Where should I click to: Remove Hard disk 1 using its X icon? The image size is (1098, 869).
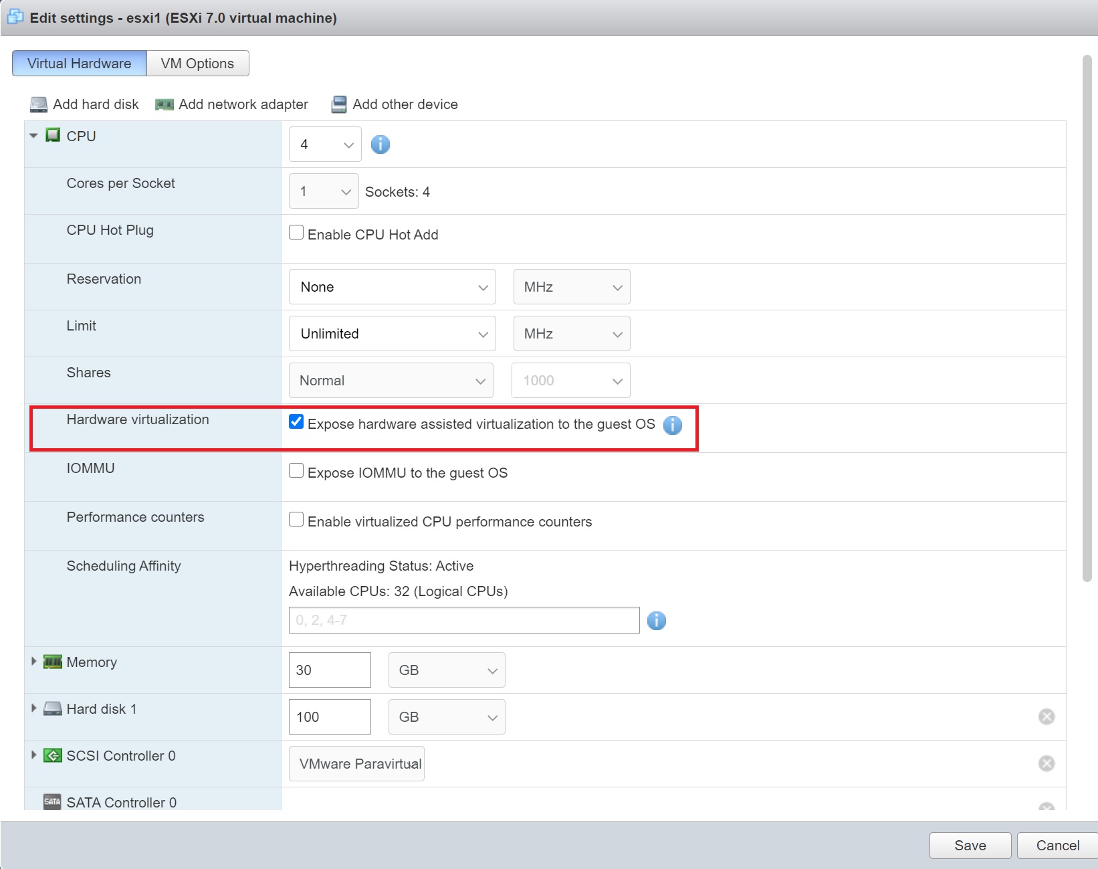(x=1046, y=716)
